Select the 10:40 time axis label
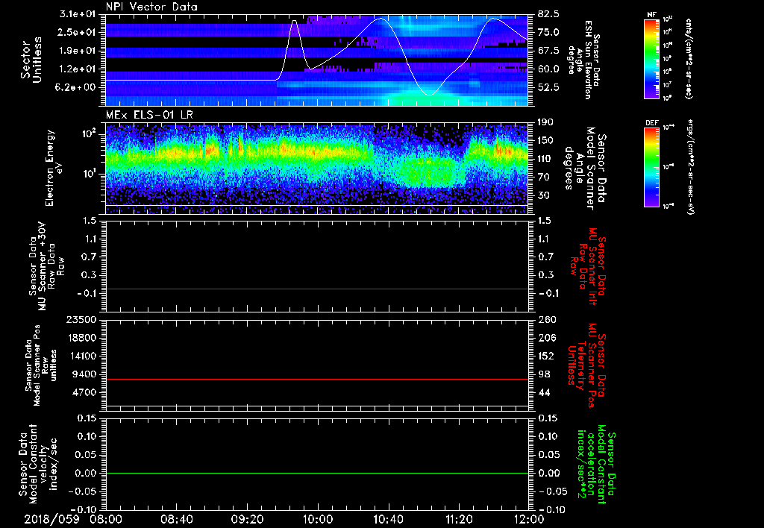This screenshot has height=528, width=764. 388,518
